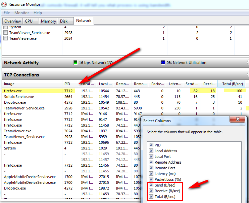Click the green Network I/O indicator square
Screen dimensions: 249x203
[76, 63]
